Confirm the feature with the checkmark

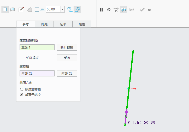click(x=142, y=10)
